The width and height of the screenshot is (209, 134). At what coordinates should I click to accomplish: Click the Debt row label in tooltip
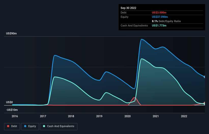click(x=123, y=12)
